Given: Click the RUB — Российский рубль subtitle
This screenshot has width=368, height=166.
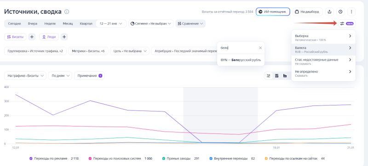Looking at the screenshot, I should point(311,52).
